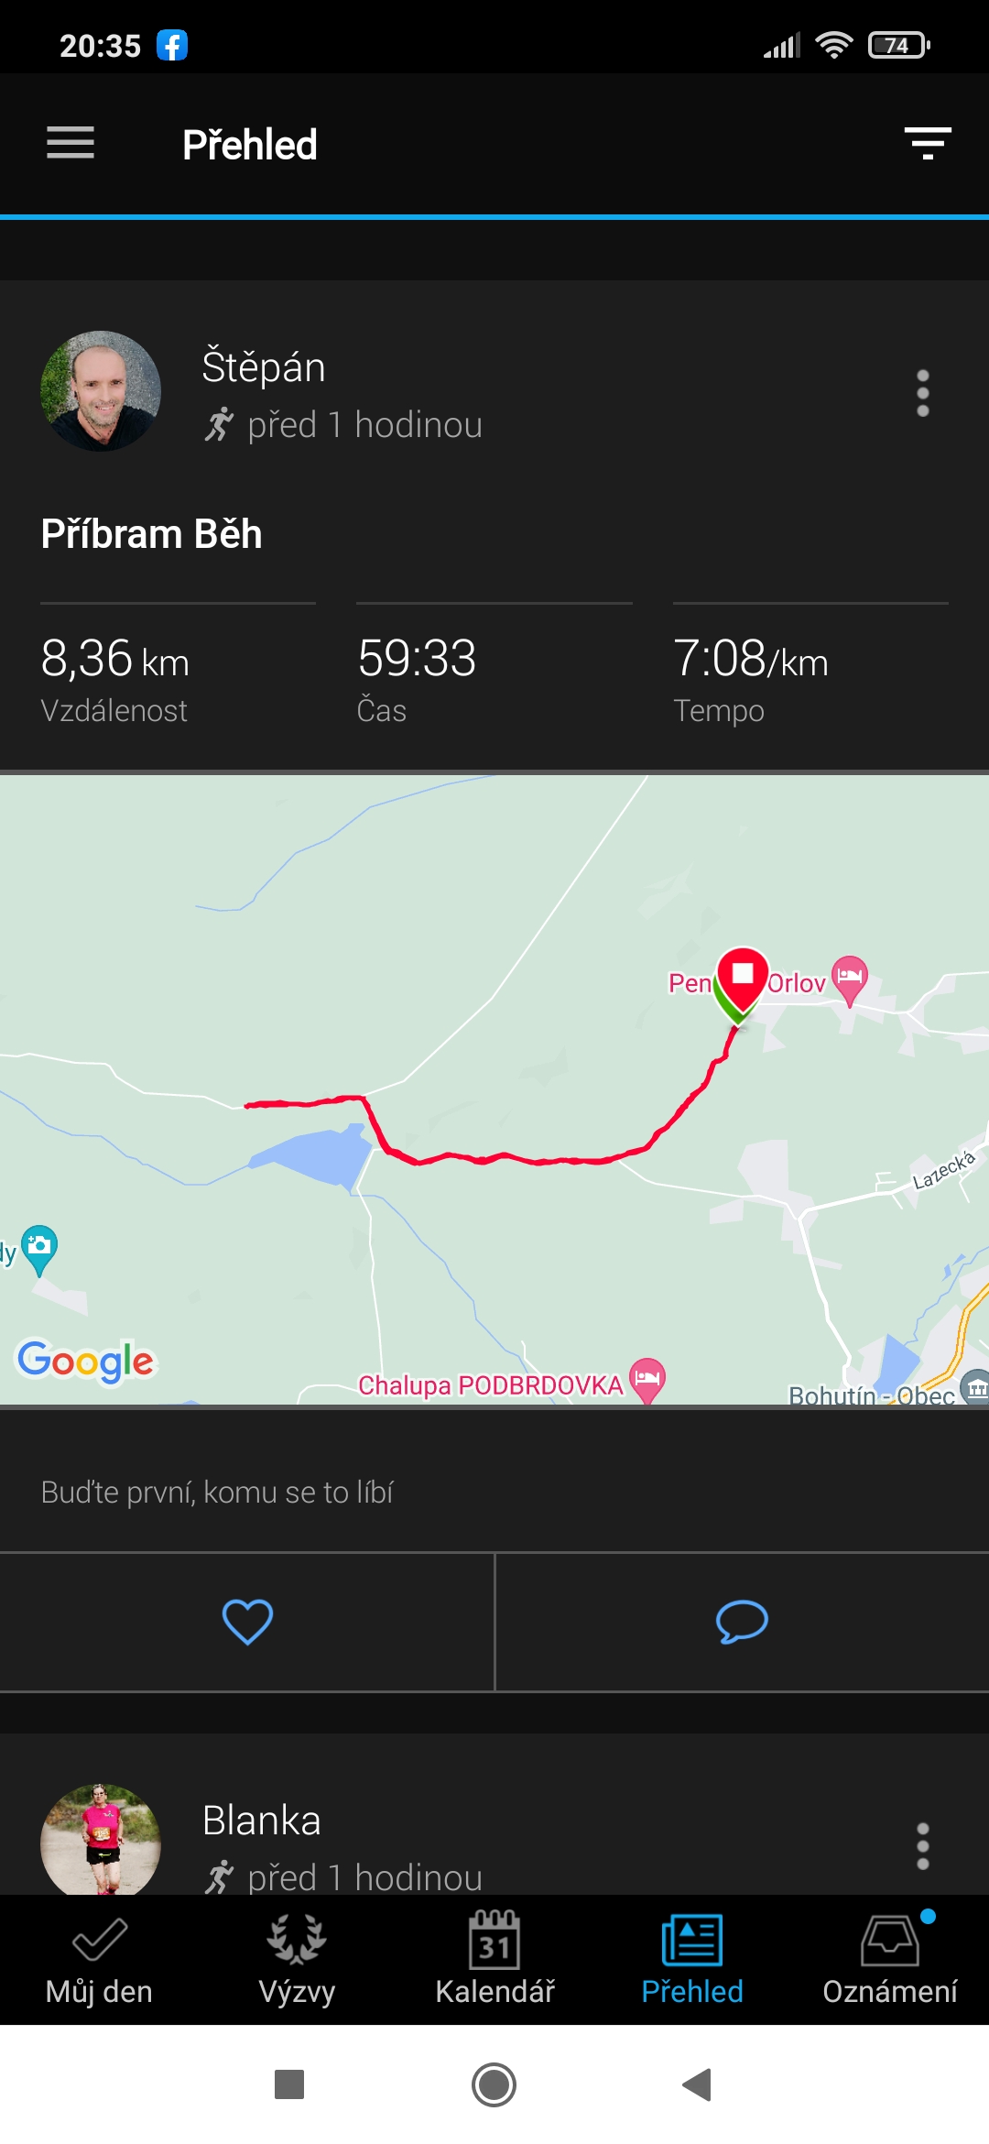View Štěpán's profile picture
The width and height of the screenshot is (989, 2144).
101,391
